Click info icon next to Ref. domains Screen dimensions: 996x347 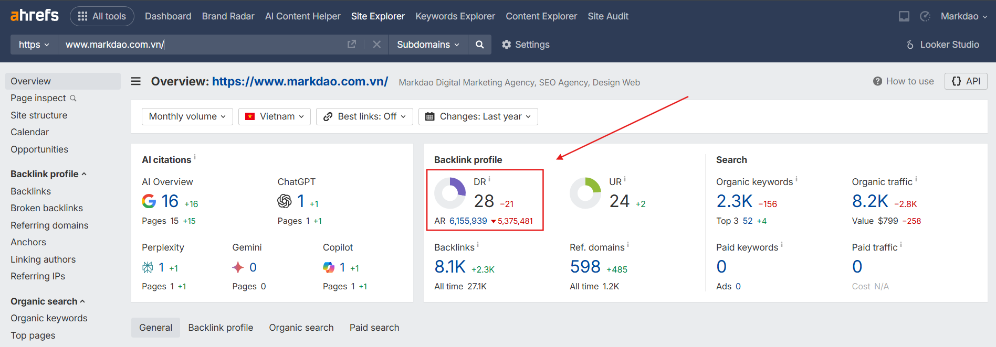tap(628, 244)
